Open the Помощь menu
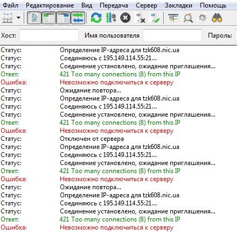This screenshot has width=237, height=243. pos(213,5)
